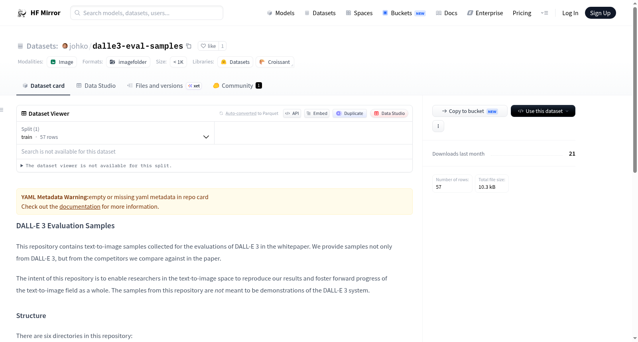Click the Downloads last month value 21
The height and width of the screenshot is (342, 638).
point(572,154)
